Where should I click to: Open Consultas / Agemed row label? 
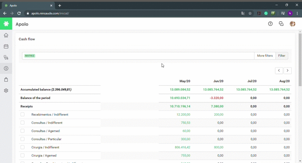click(x=45, y=131)
